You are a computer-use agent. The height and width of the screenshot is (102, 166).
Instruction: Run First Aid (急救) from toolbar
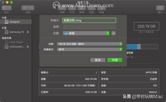[x=62, y=8]
